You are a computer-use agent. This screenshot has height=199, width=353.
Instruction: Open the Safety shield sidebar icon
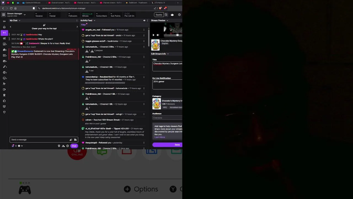[x=4, y=112]
